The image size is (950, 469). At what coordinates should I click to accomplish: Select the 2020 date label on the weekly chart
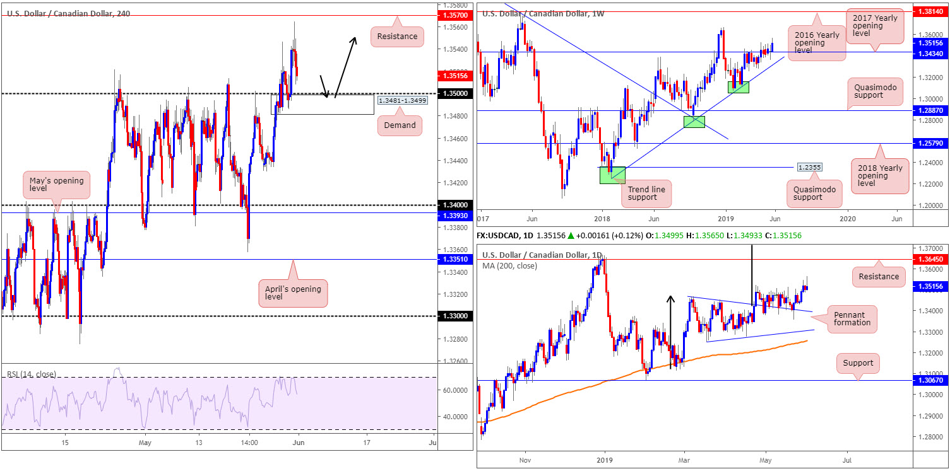848,218
